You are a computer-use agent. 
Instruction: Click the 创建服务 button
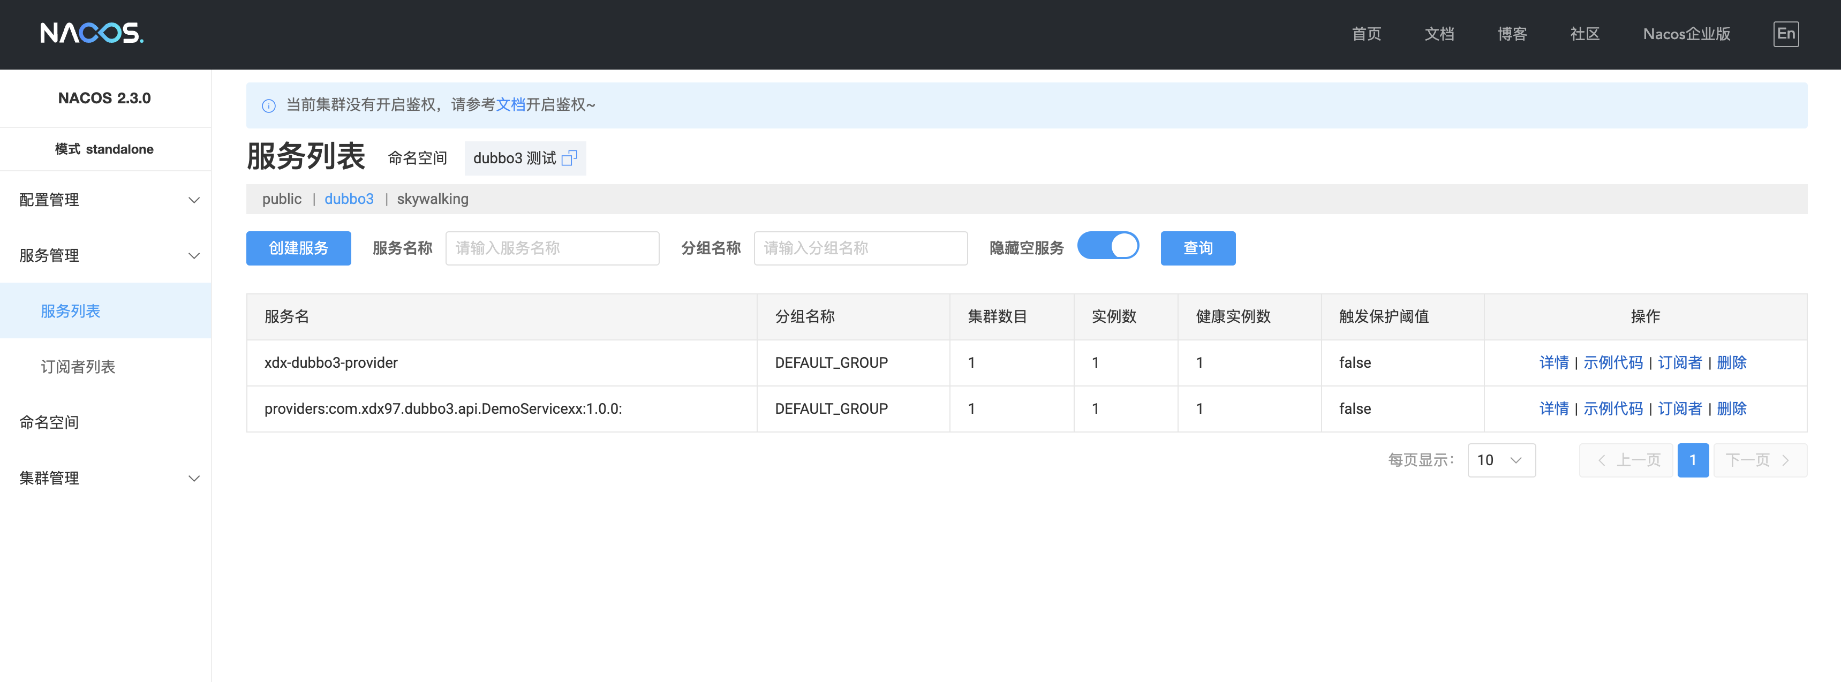point(298,248)
